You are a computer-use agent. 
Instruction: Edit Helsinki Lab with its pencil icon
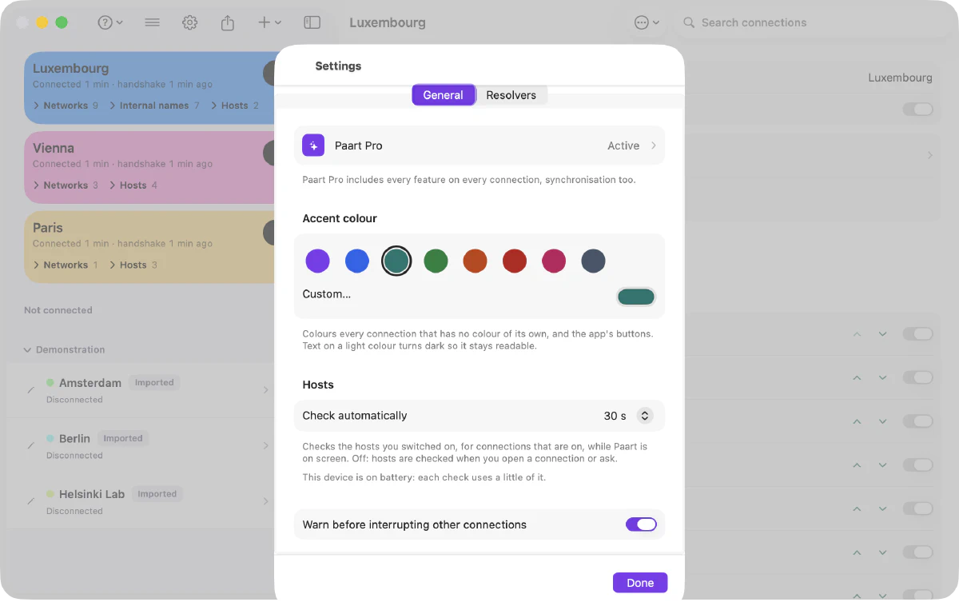click(x=30, y=501)
